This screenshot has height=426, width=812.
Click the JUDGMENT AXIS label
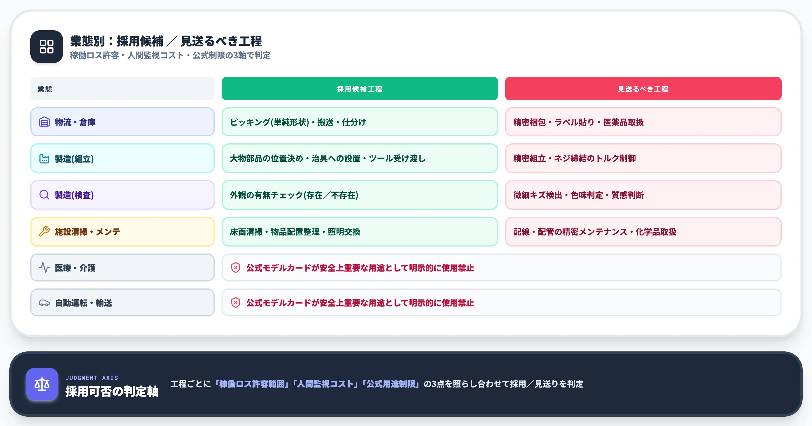pyautogui.click(x=92, y=378)
